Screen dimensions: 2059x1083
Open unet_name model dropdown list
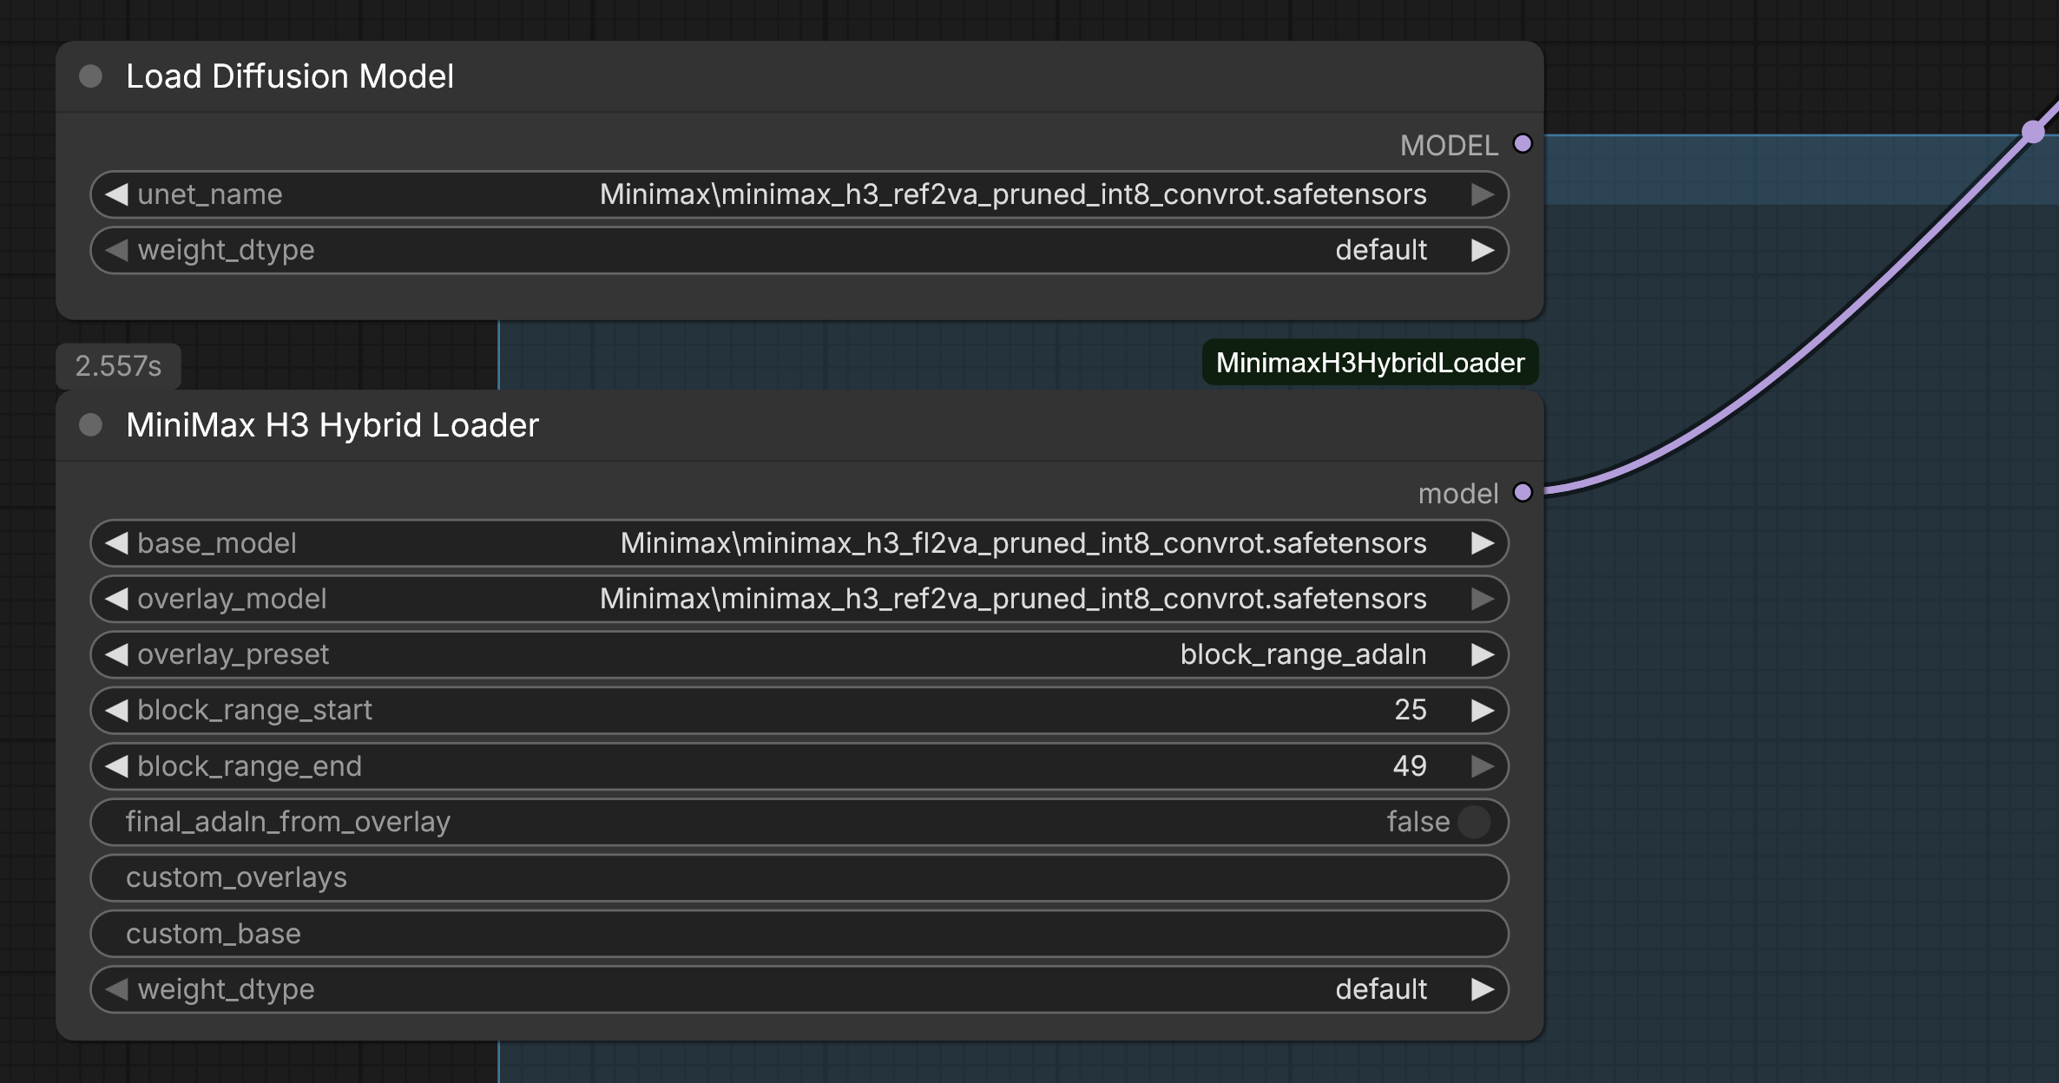tap(799, 194)
